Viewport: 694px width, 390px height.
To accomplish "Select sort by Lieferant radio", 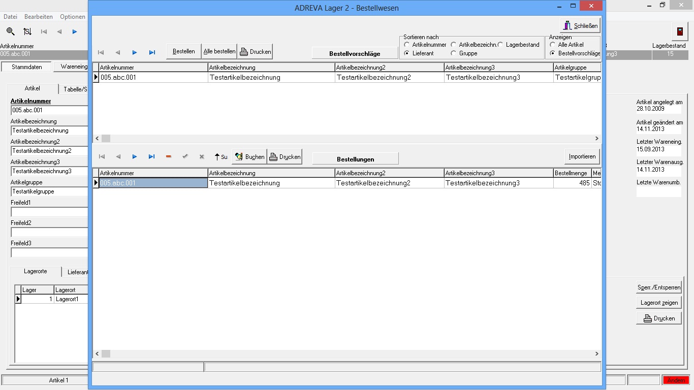I will (407, 53).
